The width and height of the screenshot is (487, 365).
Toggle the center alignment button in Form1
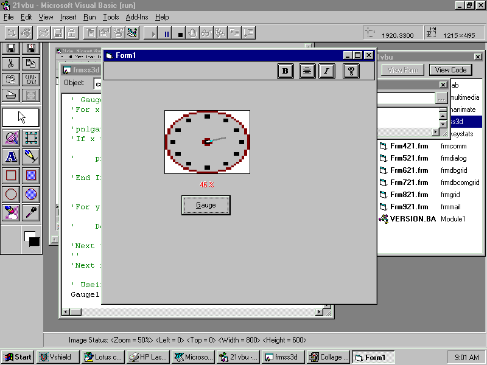[x=307, y=71]
